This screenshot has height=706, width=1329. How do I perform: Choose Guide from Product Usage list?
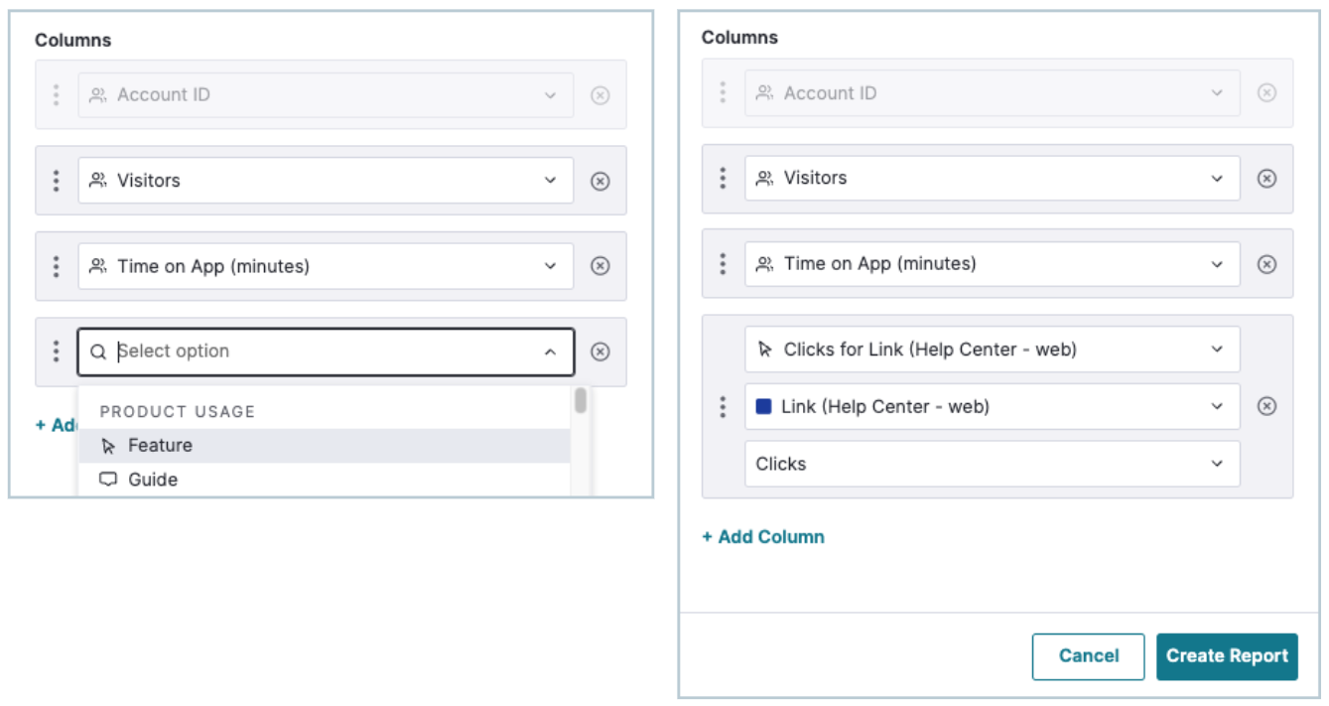click(x=325, y=480)
